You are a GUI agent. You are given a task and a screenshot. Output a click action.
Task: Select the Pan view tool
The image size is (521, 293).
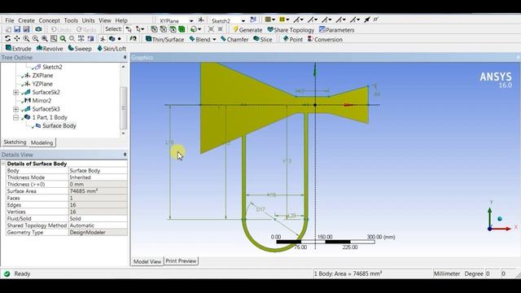pyautogui.click(x=17, y=39)
